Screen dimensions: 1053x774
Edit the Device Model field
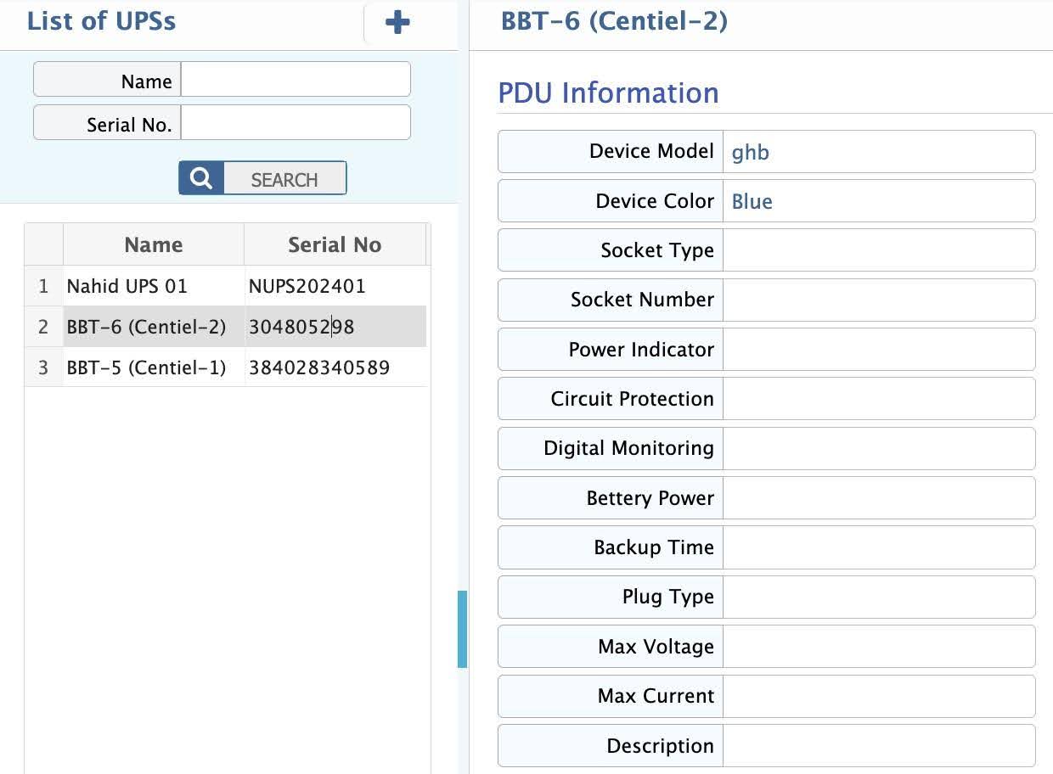tap(878, 152)
